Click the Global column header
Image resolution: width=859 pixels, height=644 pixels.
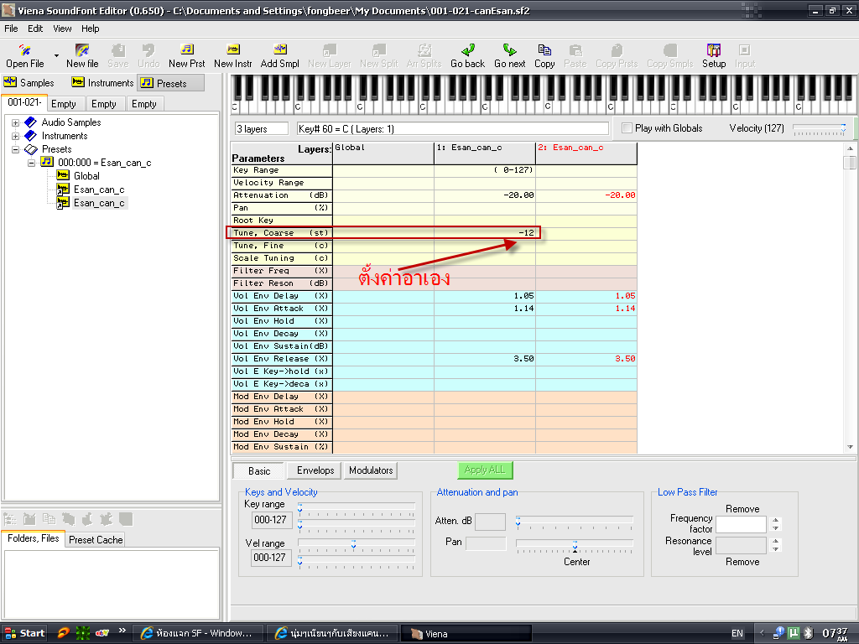coord(383,153)
